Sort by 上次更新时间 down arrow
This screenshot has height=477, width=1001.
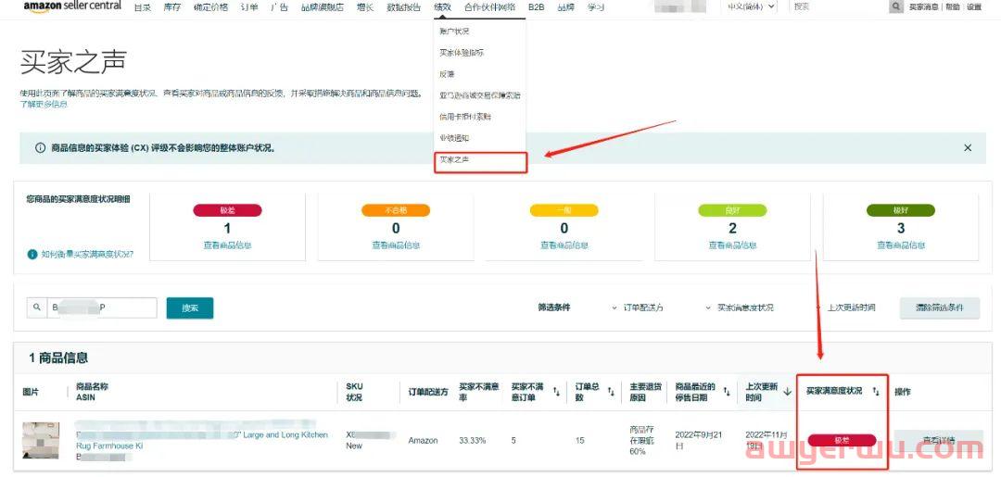pyautogui.click(x=786, y=392)
